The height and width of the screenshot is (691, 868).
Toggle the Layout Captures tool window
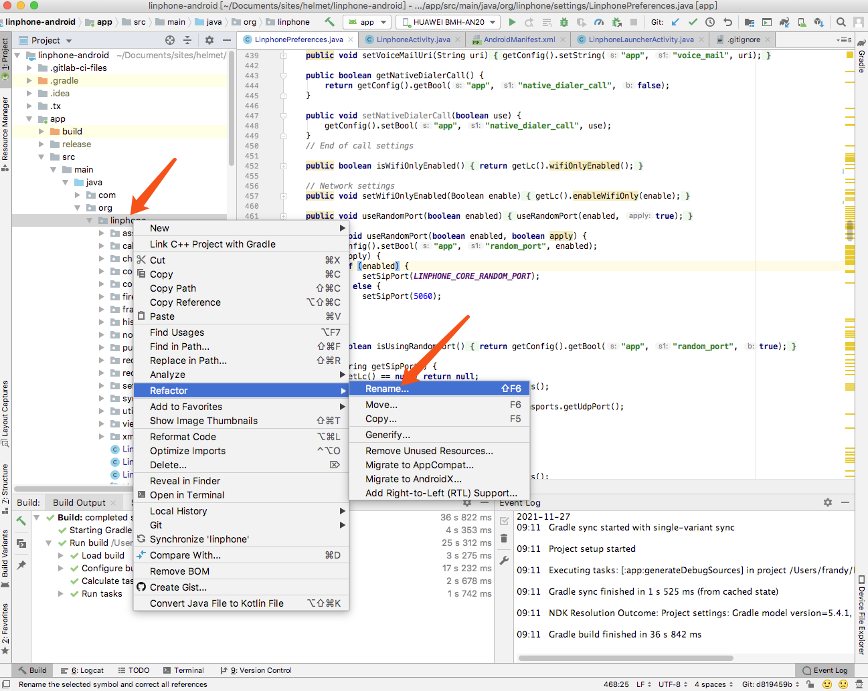[x=5, y=414]
